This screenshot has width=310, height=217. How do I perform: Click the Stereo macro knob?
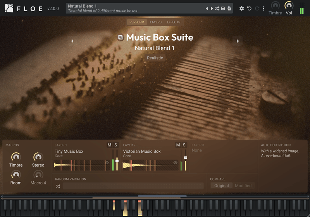pyautogui.click(x=38, y=157)
